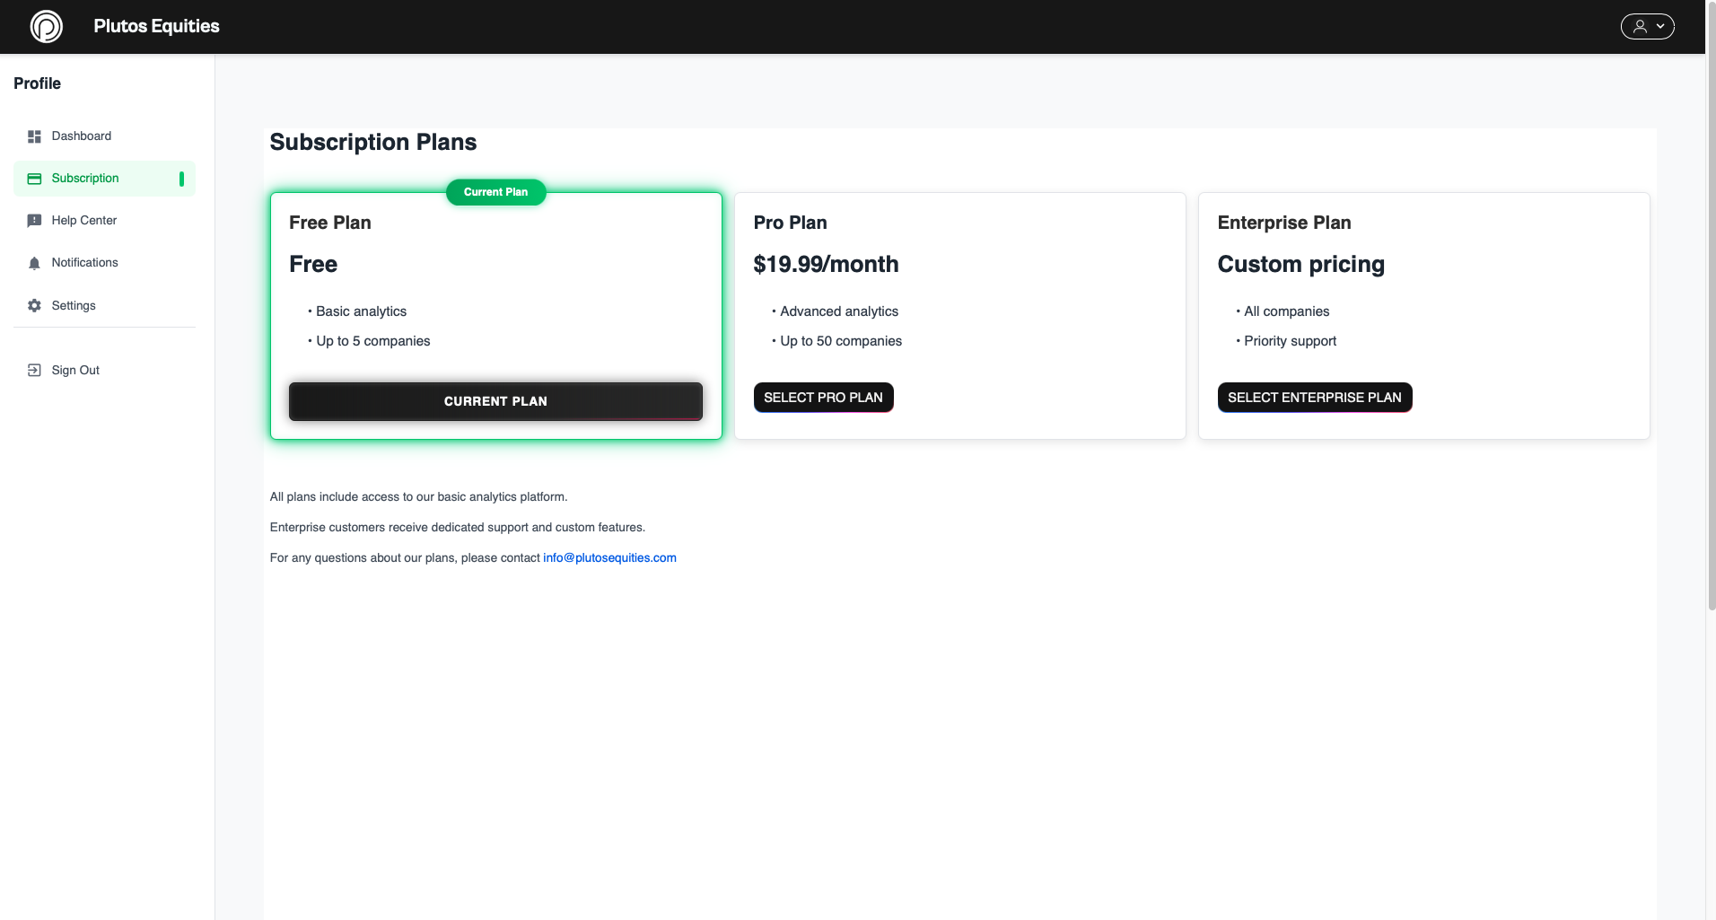Select Notifications in the sidebar
Image resolution: width=1716 pixels, height=920 pixels.
[x=84, y=262]
